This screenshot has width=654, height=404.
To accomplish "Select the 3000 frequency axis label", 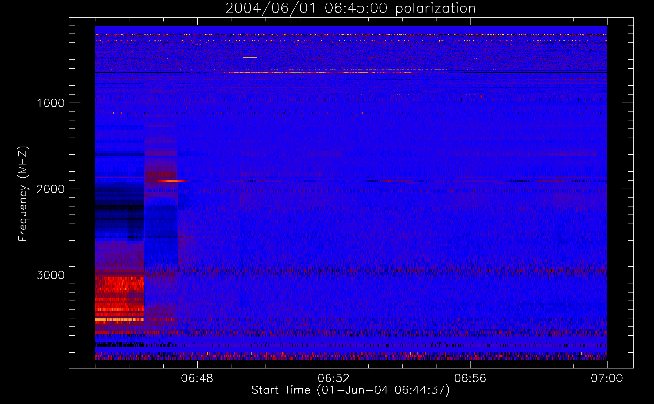I will tap(51, 275).
